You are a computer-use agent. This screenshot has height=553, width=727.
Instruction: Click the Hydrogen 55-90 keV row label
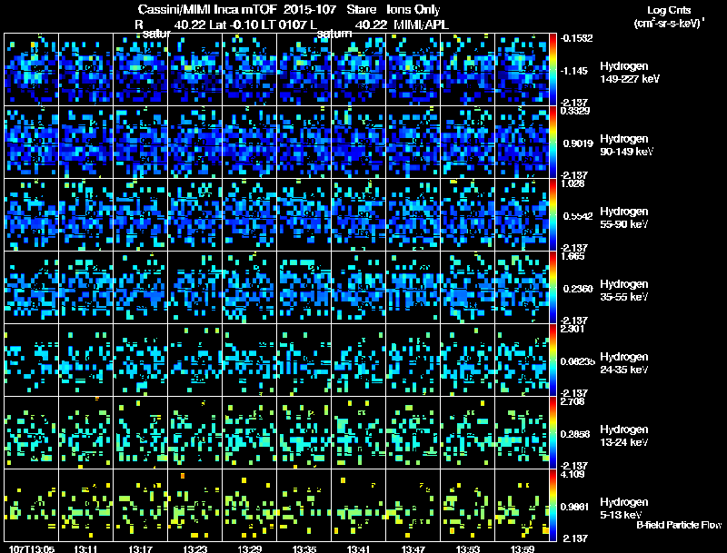coord(623,218)
